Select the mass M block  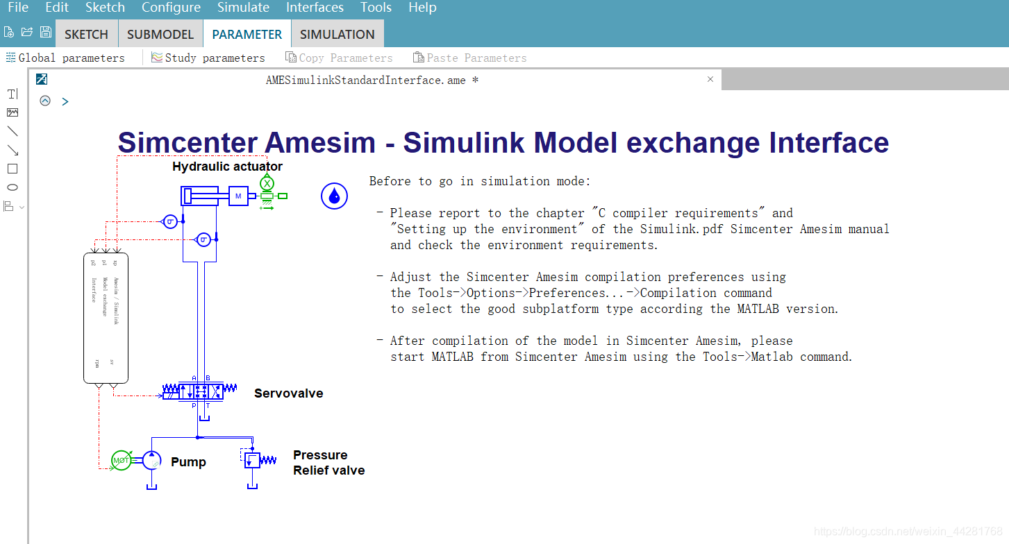(x=238, y=196)
